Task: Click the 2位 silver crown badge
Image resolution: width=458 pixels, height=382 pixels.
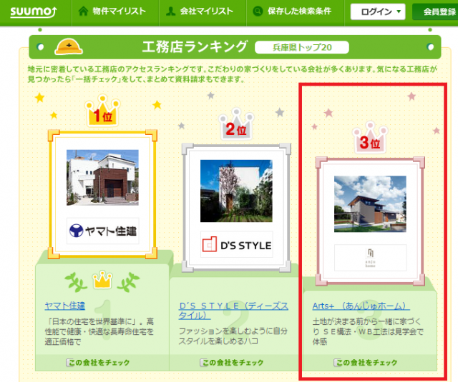Action: coord(236,124)
